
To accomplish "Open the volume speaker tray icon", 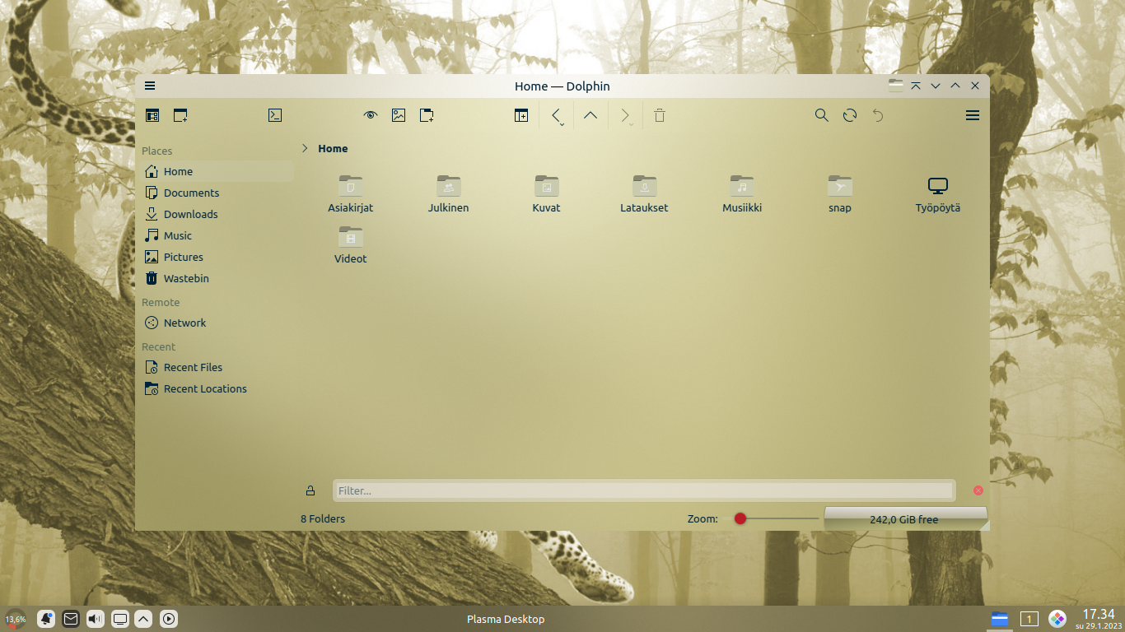I will click(x=96, y=619).
